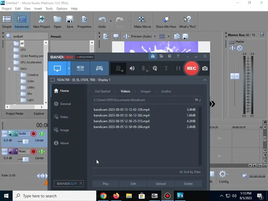
Task: Adjust Master Bus volume fader
Action: click(235, 76)
